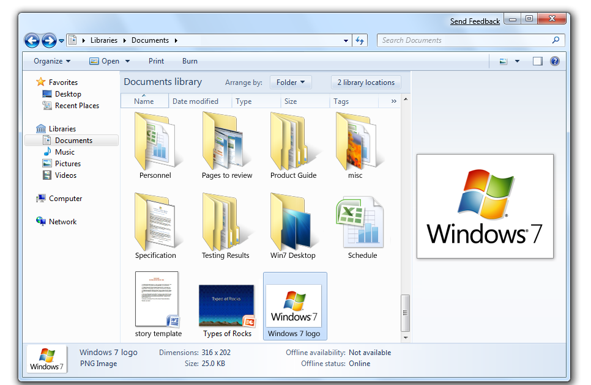Open Network in the sidebar
Screen dimensions: 591x385
62,221
